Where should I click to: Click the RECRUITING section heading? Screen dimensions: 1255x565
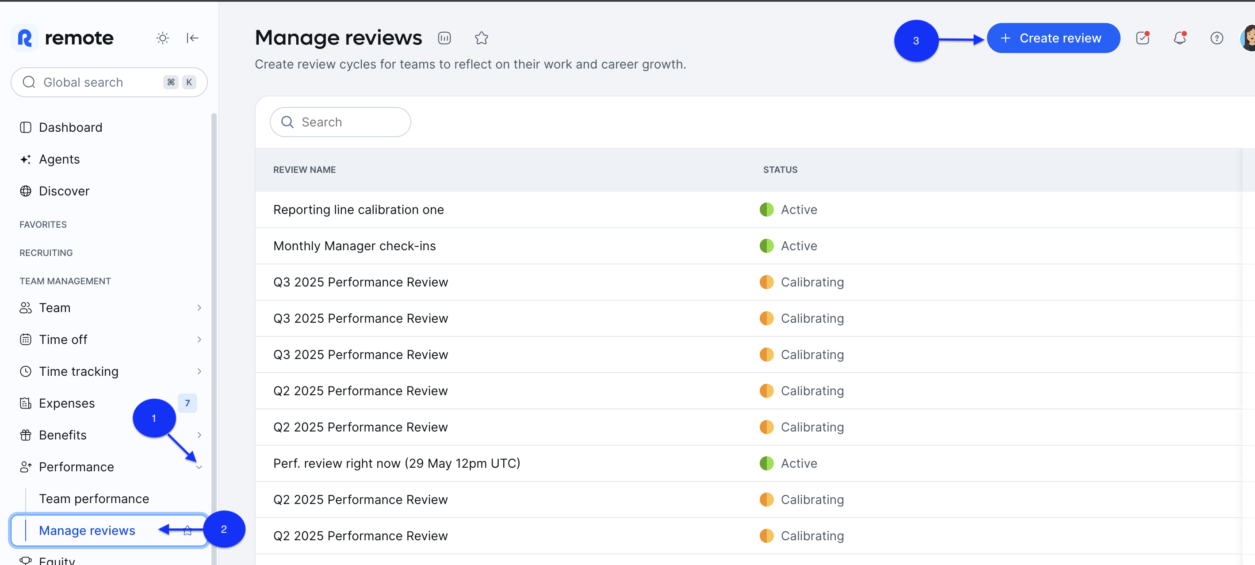[46, 253]
